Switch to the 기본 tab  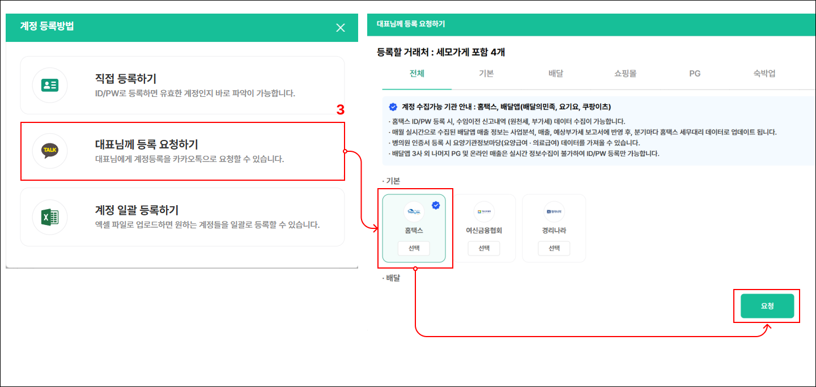click(x=486, y=74)
